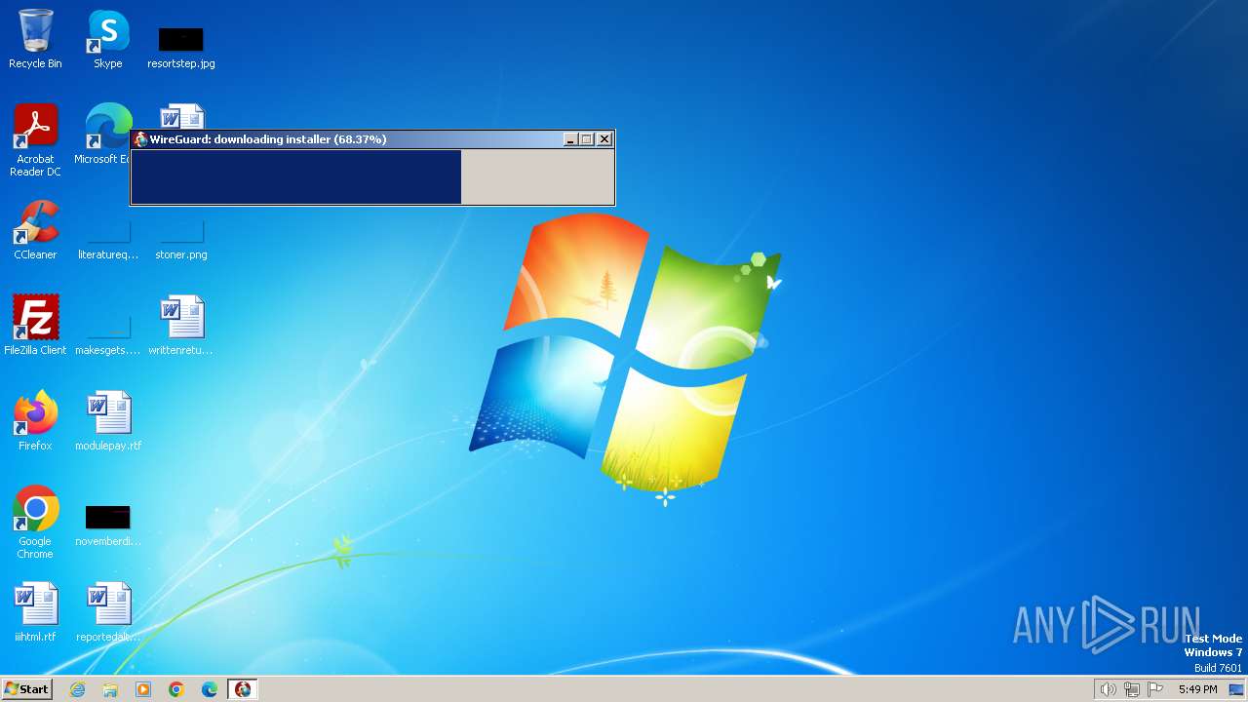This screenshot has width=1248, height=702.
Task: Select the modulepay.rtf document
Action: (108, 421)
